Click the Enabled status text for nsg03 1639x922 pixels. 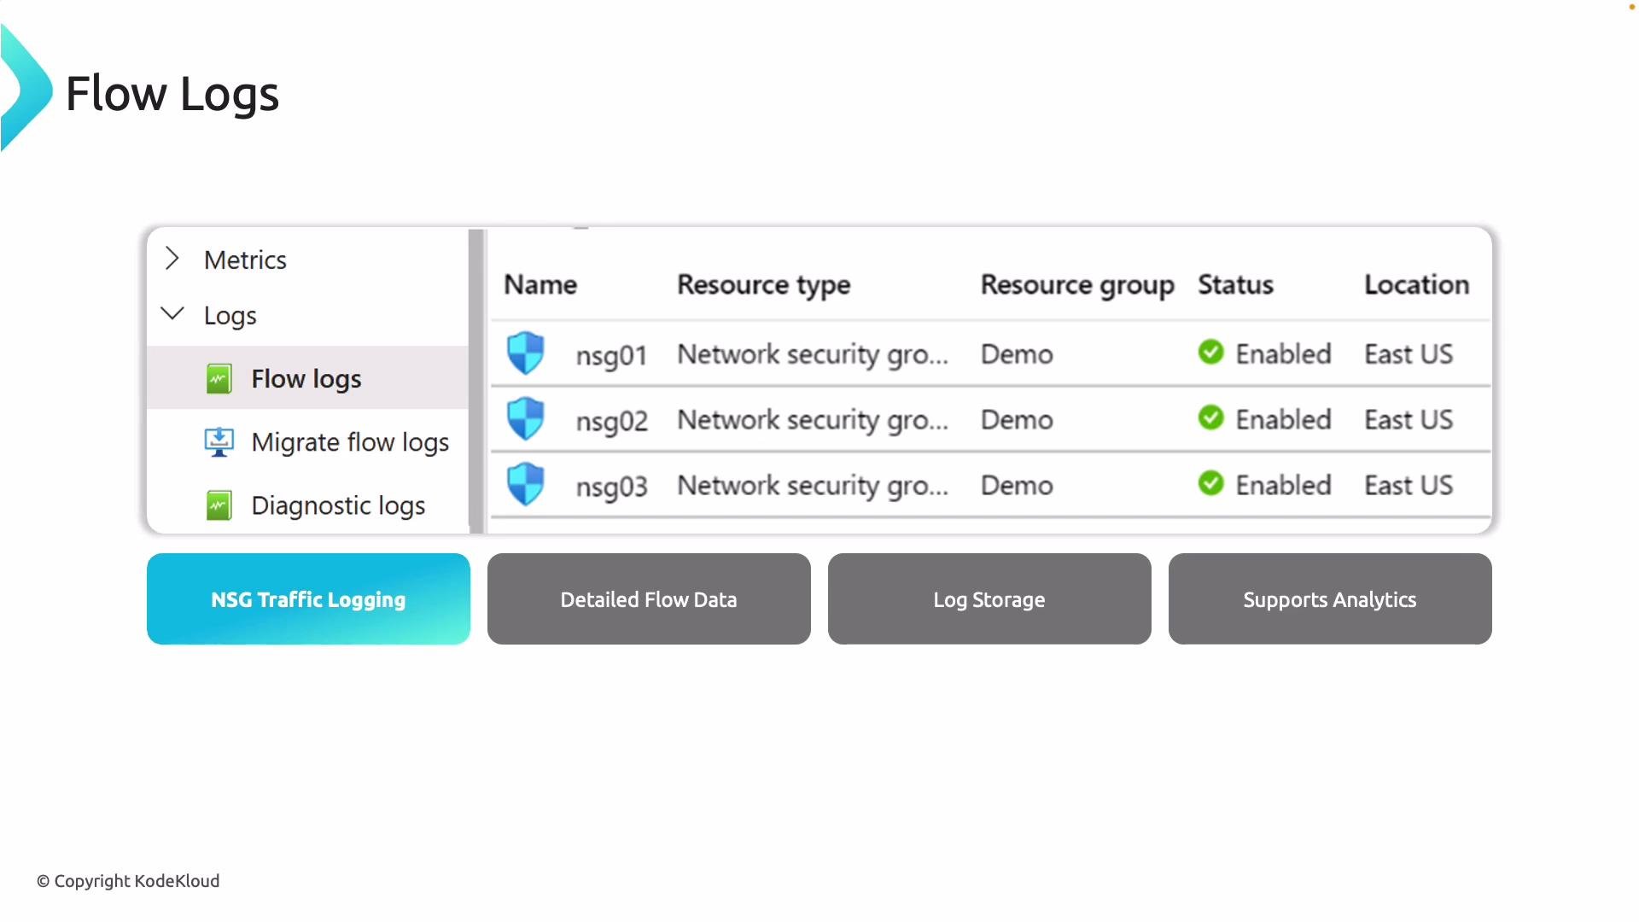coord(1283,485)
